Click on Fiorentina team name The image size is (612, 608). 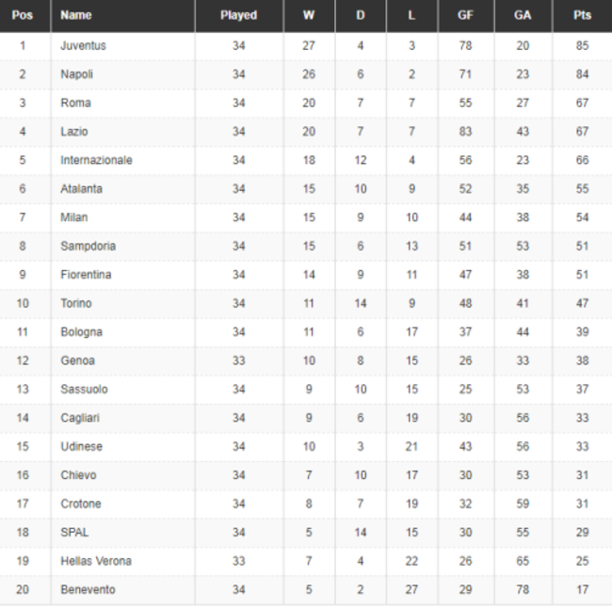pyautogui.click(x=86, y=275)
